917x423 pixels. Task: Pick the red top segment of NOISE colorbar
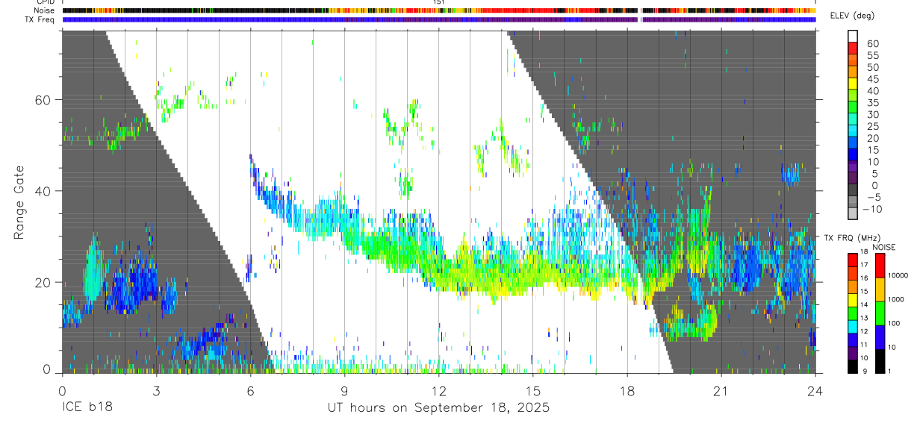coord(880,266)
